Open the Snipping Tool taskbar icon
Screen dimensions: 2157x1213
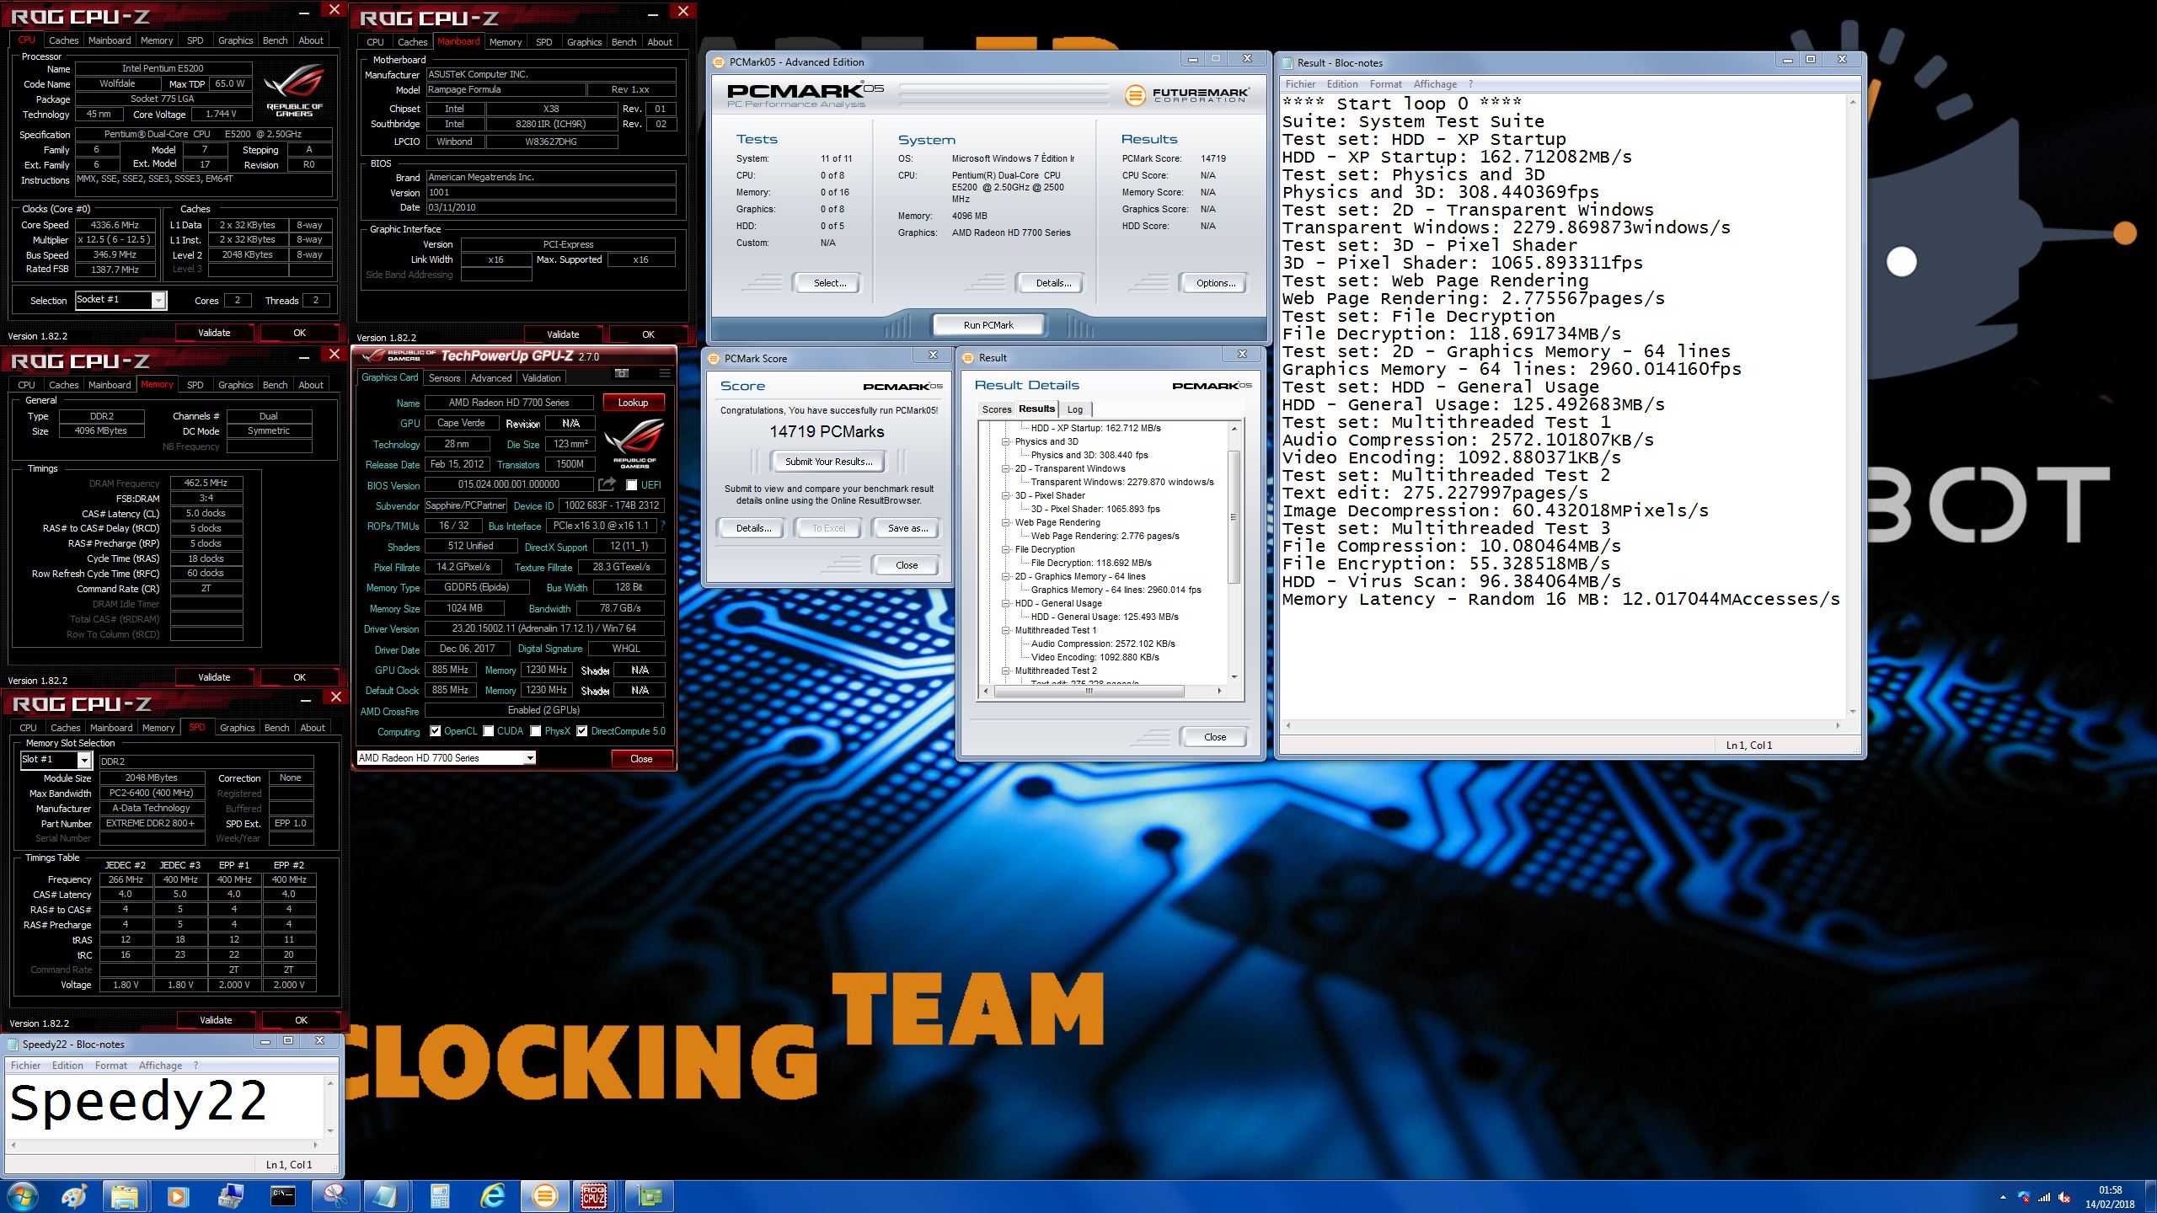click(335, 1195)
